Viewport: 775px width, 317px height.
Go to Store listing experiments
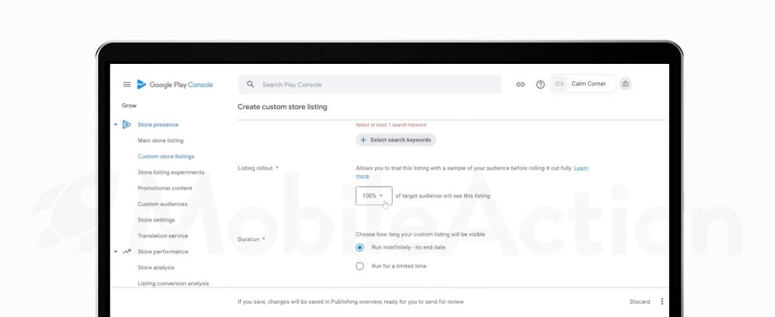point(170,172)
